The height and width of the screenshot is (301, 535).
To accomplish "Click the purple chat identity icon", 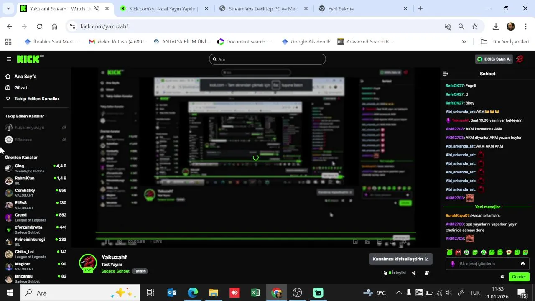I will [453, 264].
